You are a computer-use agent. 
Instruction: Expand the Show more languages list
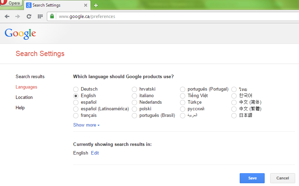pyautogui.click(x=86, y=125)
